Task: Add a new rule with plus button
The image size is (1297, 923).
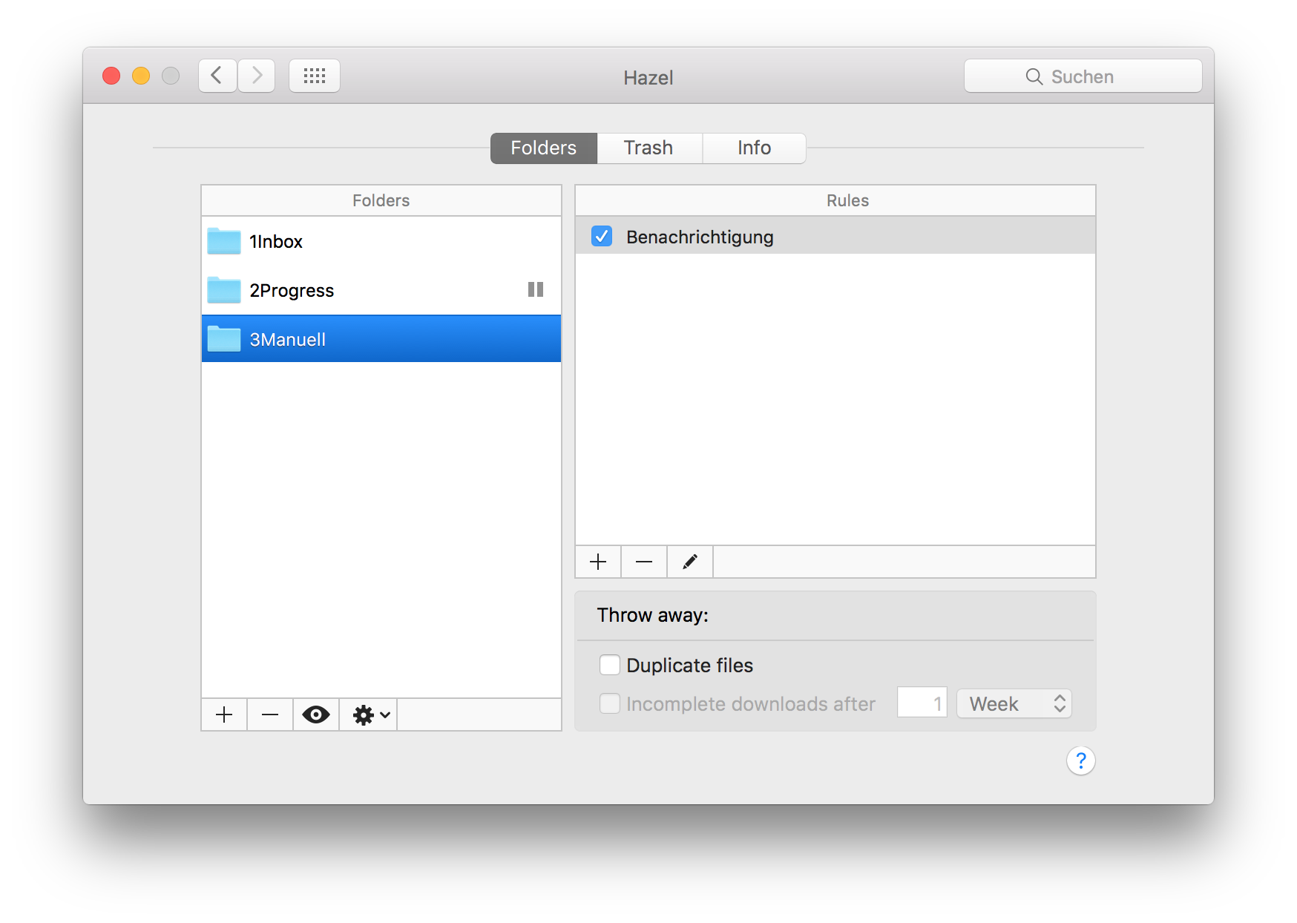Action: pyautogui.click(x=598, y=562)
